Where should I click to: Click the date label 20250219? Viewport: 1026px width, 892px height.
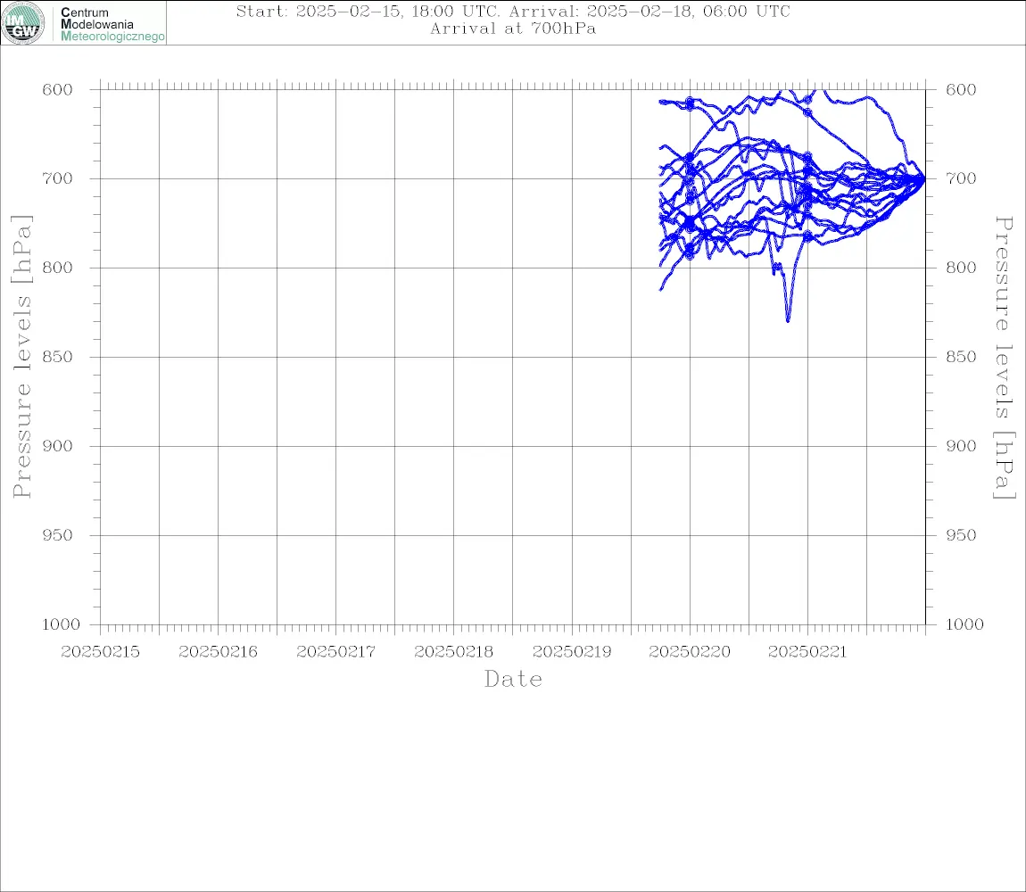point(572,652)
